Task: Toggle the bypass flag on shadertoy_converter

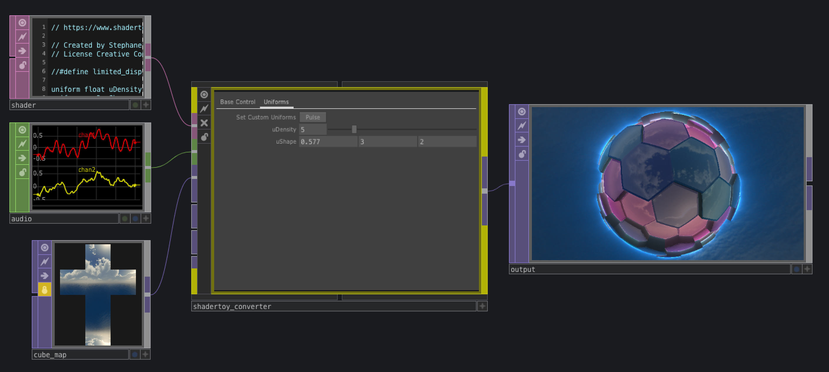Action: [x=204, y=109]
